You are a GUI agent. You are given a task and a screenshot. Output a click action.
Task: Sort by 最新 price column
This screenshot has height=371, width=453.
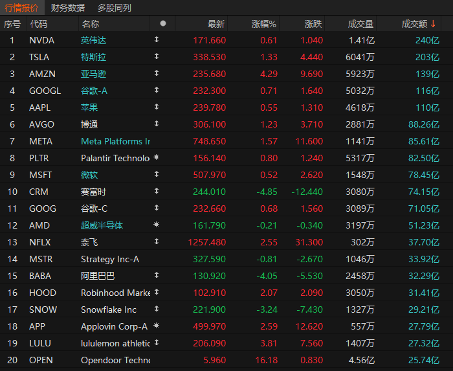[x=216, y=24]
